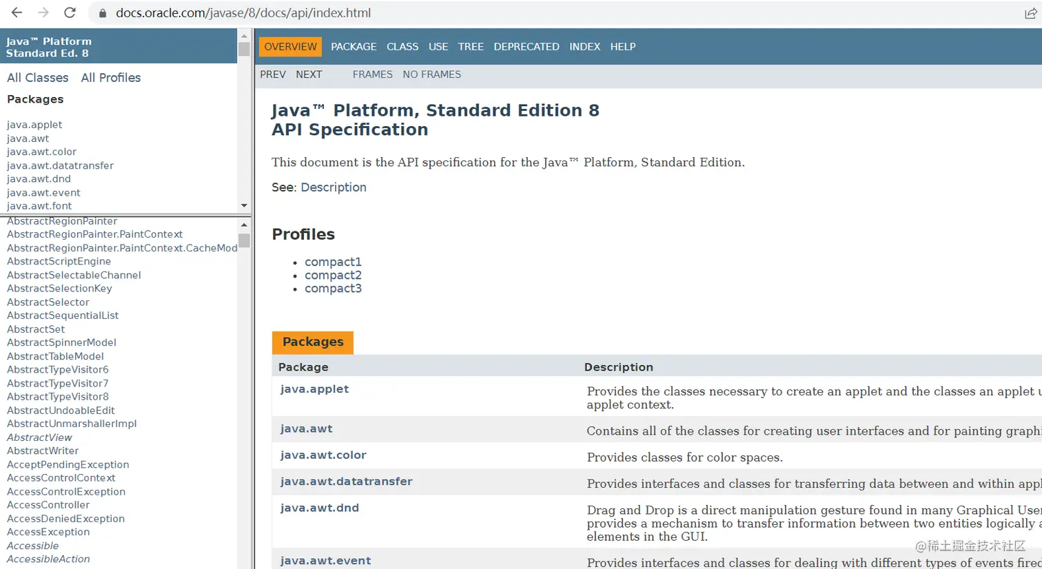The height and width of the screenshot is (569, 1042).
Task: Open AbstractSequentialList class
Action: point(63,315)
